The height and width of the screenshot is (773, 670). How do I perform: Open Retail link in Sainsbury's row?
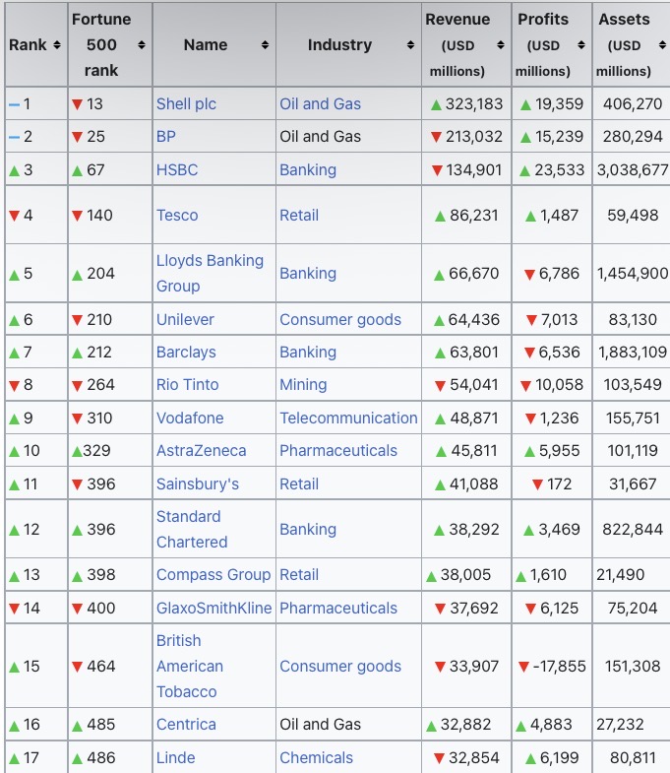(299, 484)
